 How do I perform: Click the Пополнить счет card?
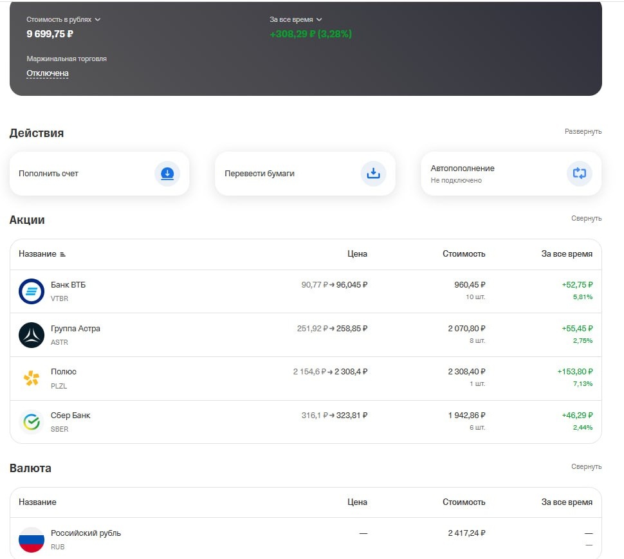pos(100,174)
